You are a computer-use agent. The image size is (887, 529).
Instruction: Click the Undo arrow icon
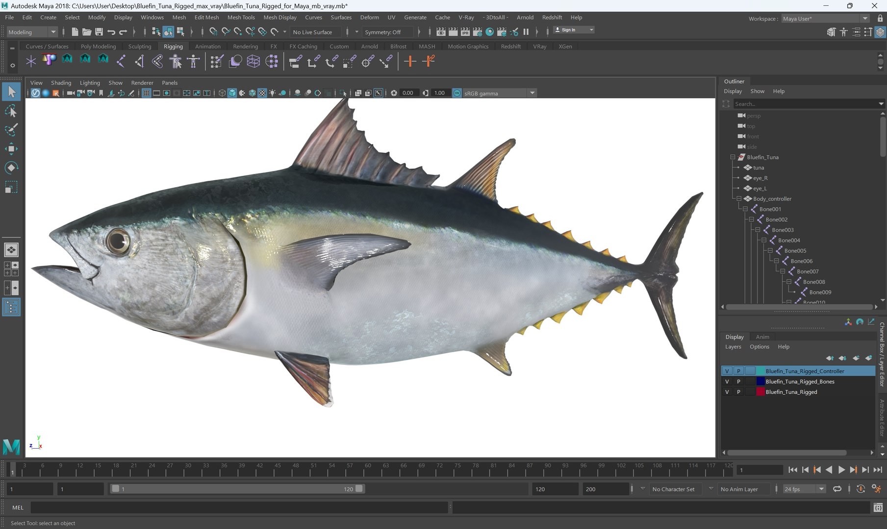(111, 32)
